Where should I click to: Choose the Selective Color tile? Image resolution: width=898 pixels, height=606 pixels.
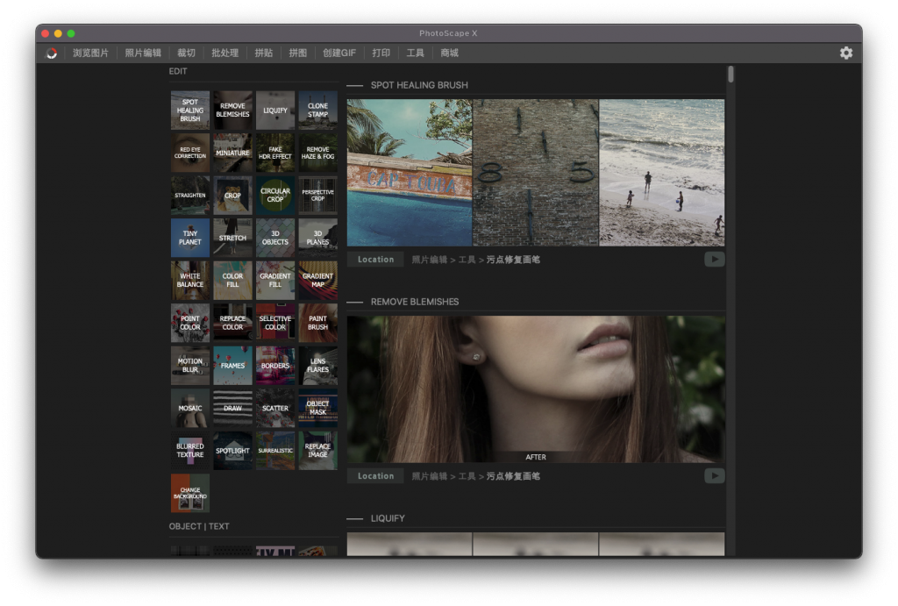(275, 323)
